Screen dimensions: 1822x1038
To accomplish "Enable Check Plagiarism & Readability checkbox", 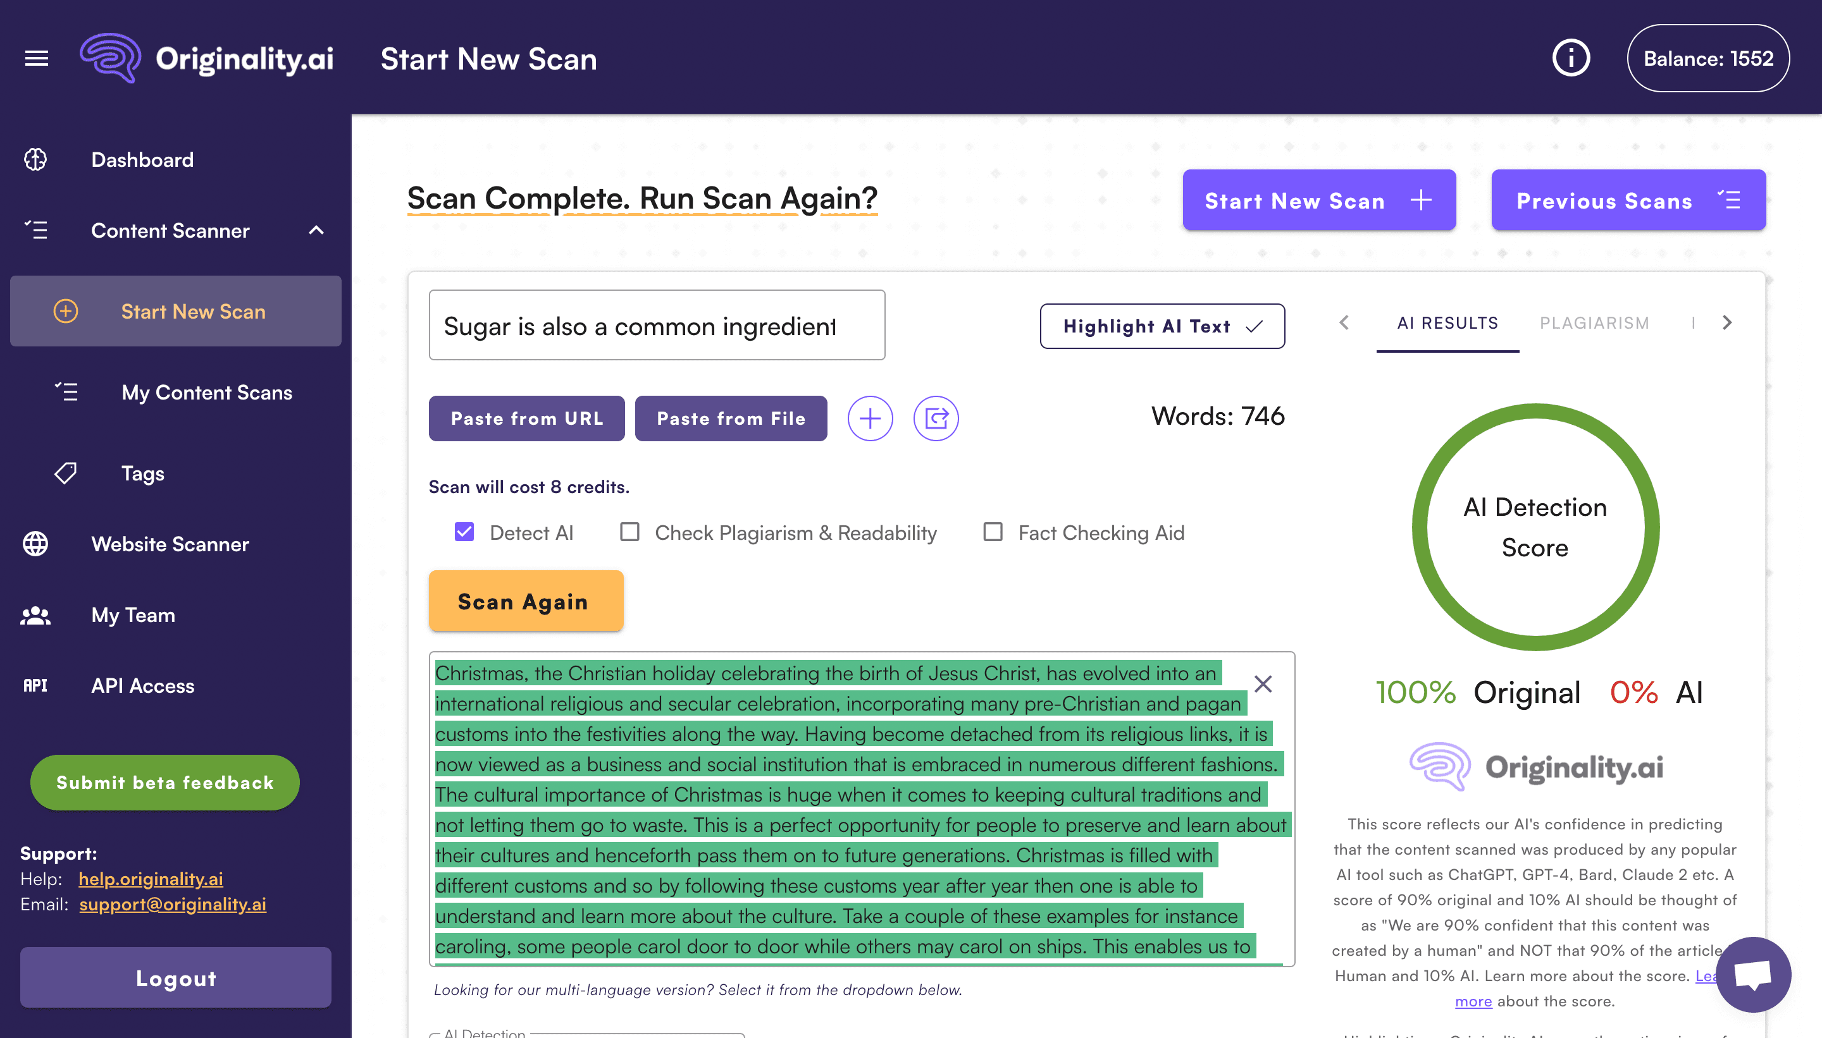I will [629, 532].
